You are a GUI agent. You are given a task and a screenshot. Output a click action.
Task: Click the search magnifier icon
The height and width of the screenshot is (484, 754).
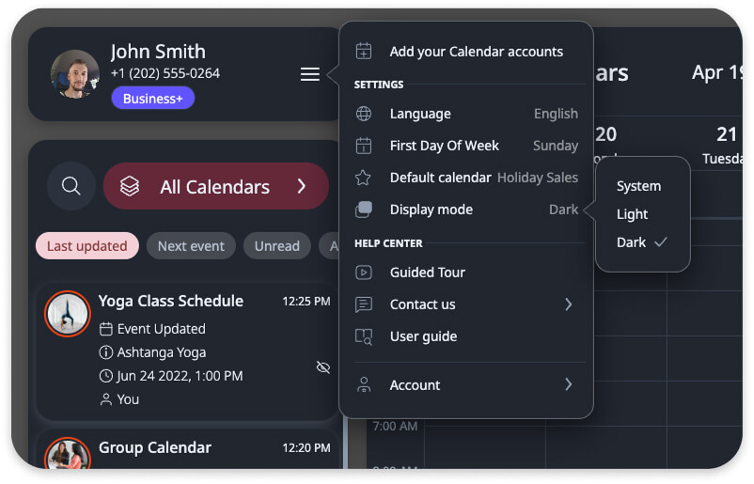coord(71,186)
